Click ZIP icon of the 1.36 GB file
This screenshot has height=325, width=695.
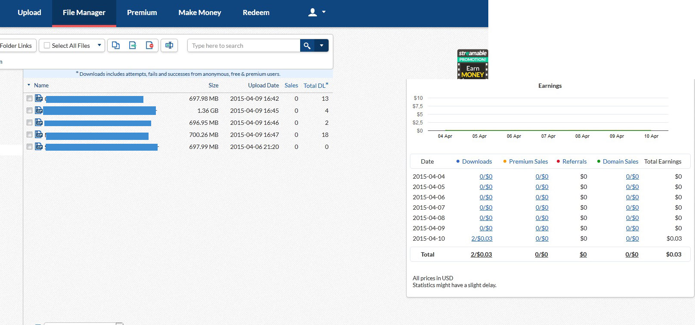pyautogui.click(x=39, y=111)
